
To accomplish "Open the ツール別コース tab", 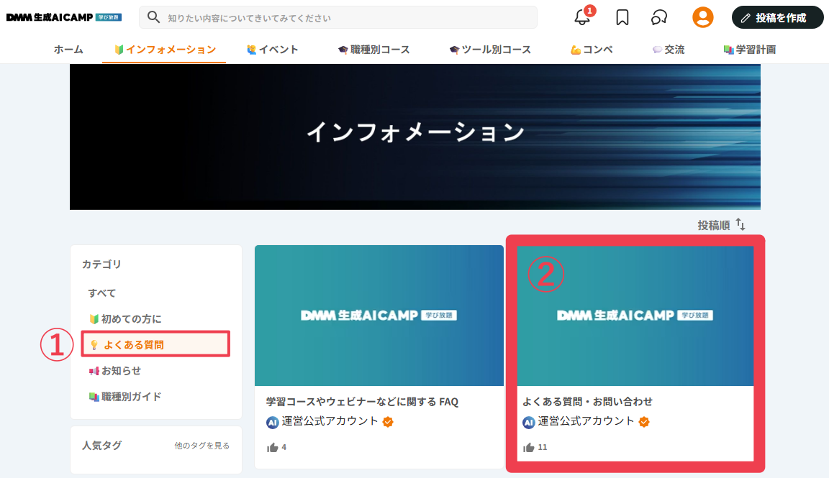I will point(490,50).
